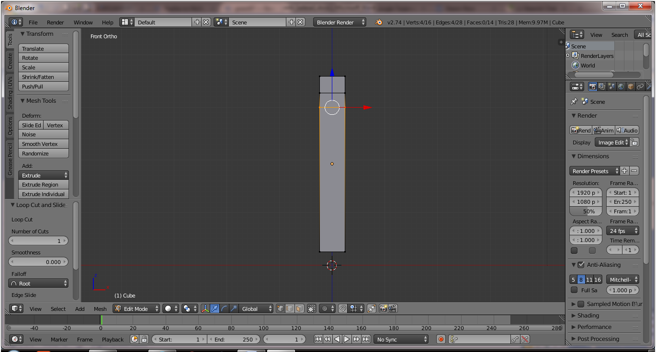Viewport: 656px width, 352px height.
Task: Enable the Sampled Motion Blur checkbox
Action: 581,304
